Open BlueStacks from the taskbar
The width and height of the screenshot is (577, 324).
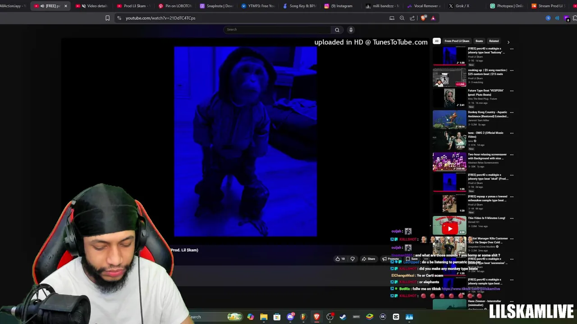370,317
